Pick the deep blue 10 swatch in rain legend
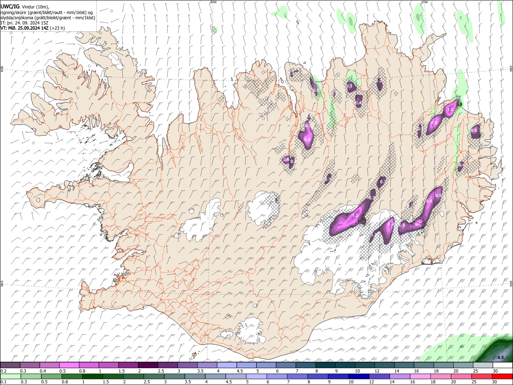Viewport: 513px width, 385px height. click(359, 376)
